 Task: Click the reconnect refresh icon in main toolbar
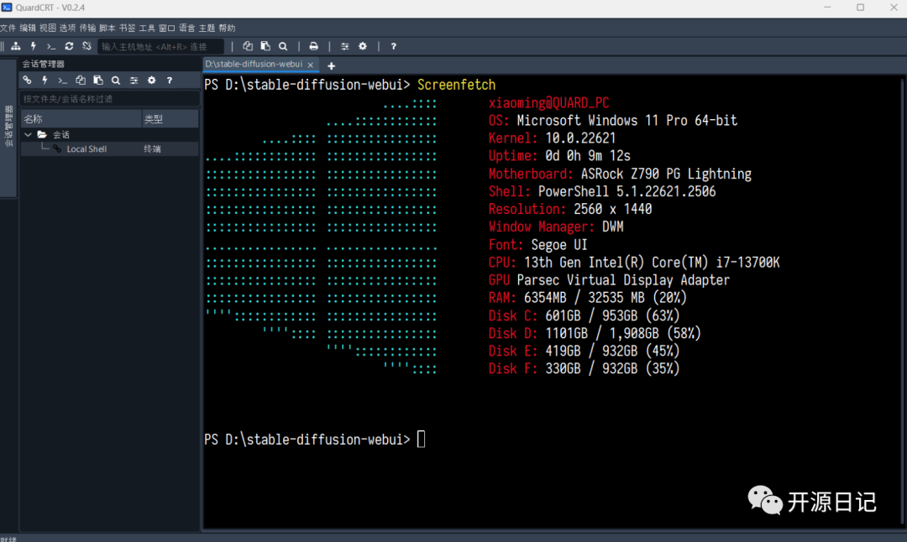[x=69, y=46]
